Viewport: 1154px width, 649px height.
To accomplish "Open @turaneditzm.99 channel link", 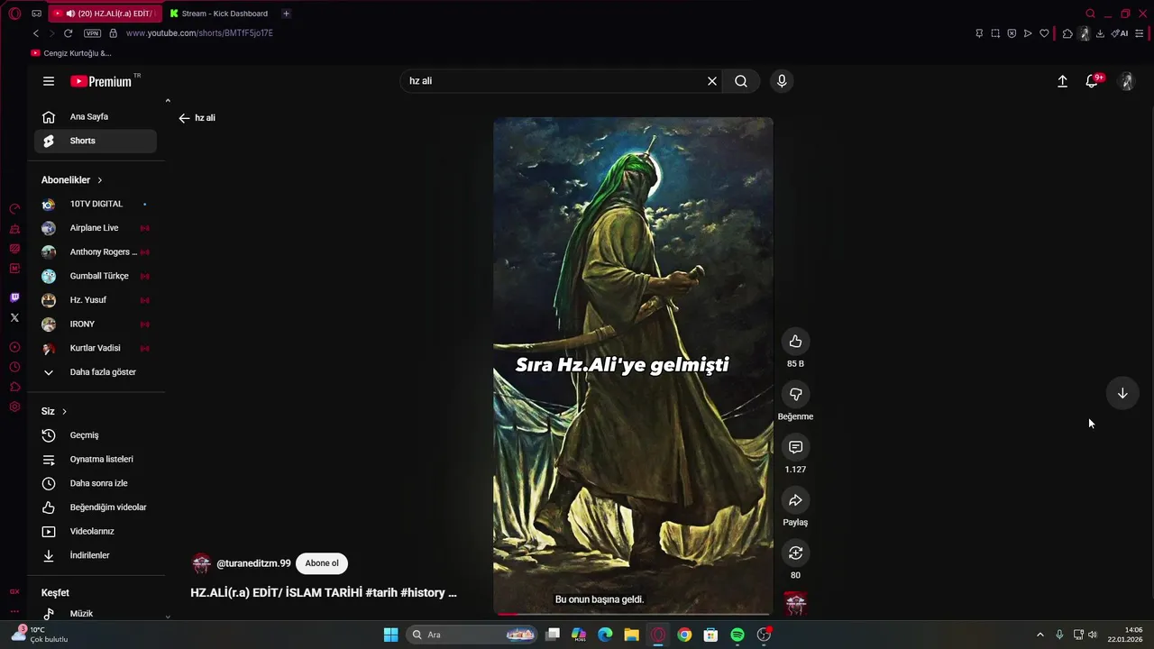I will coord(253,563).
